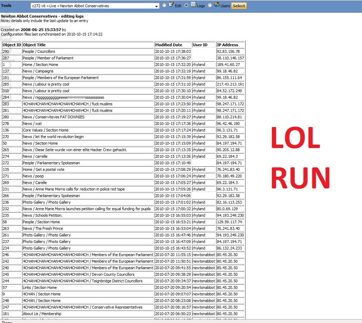Click 'Home / Get a postal vote' entry
The image size is (362, 323).
point(43,169)
